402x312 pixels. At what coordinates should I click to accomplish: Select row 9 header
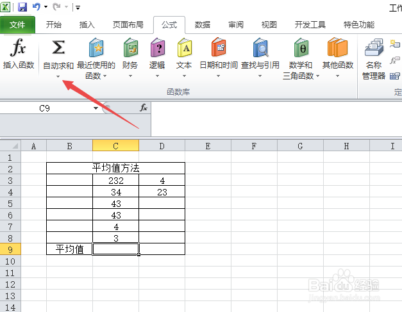pyautogui.click(x=10, y=249)
